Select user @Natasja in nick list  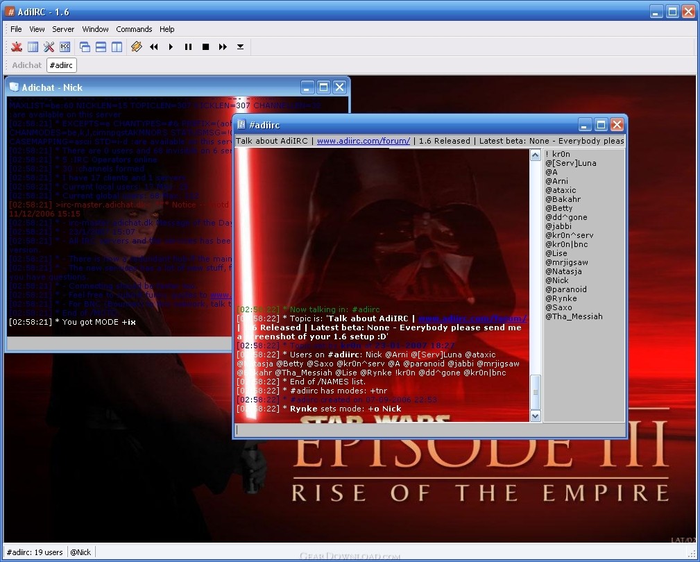point(563,271)
